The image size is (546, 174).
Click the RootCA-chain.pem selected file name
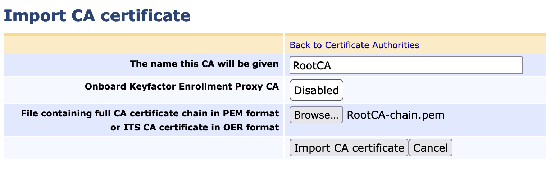396,115
